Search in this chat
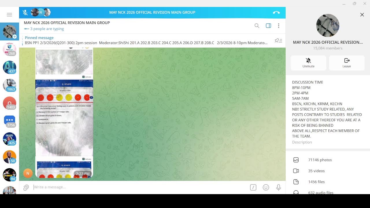This screenshot has height=208, width=370. pyautogui.click(x=257, y=26)
